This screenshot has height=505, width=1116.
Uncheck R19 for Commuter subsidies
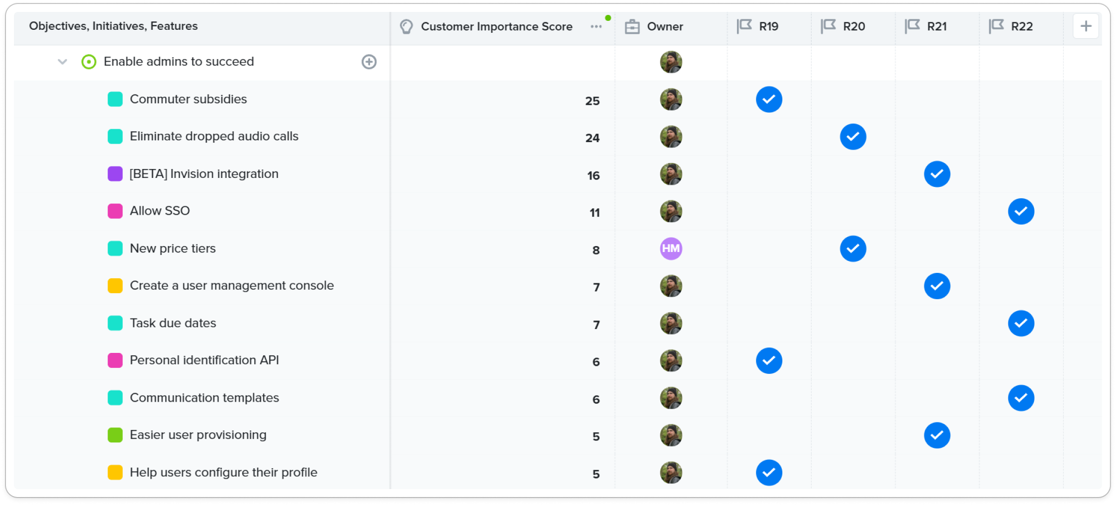click(769, 99)
